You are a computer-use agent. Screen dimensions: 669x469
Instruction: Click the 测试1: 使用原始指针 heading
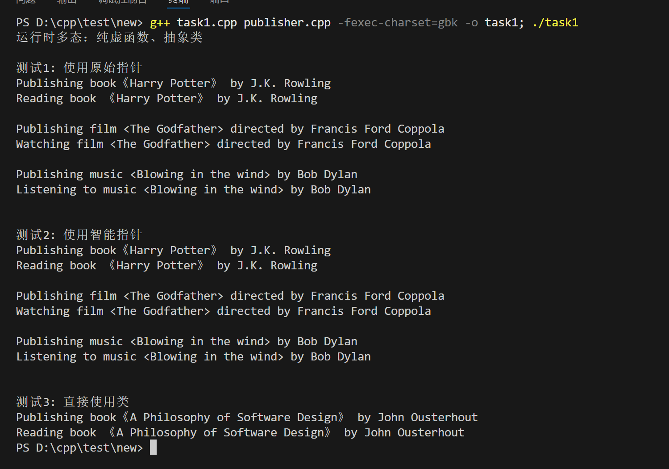79,68
